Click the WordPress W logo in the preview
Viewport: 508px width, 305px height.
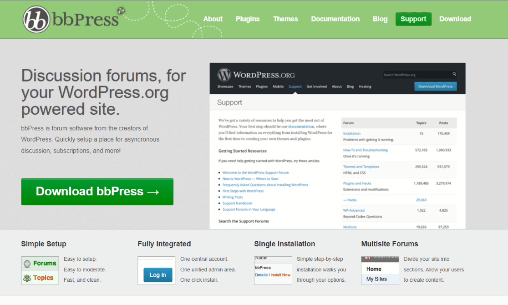click(x=224, y=75)
